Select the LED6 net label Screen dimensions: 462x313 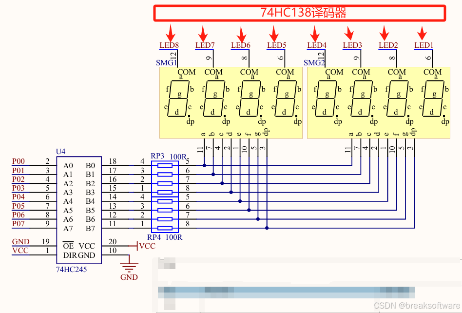point(240,45)
